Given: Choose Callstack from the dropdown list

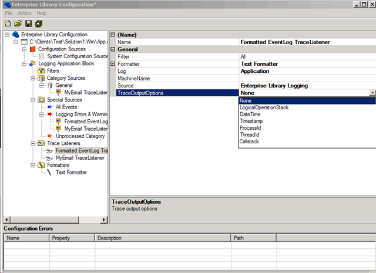Looking at the screenshot, I should (x=307, y=141).
